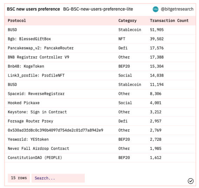Click the NFT category cell
The image size is (199, 188).
pos(122,39)
